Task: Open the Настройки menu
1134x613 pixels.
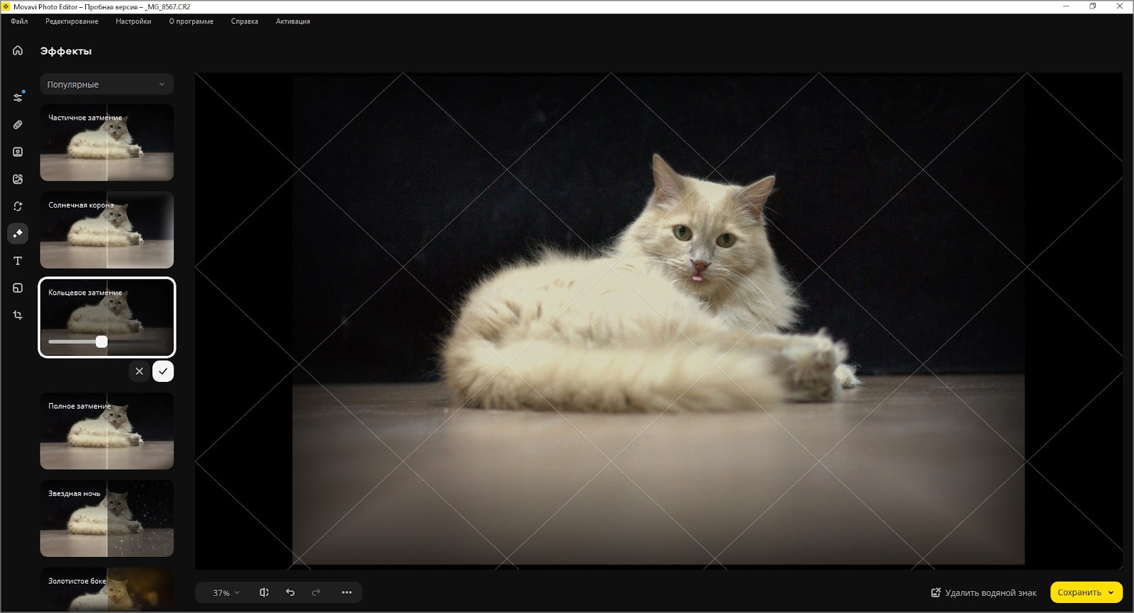Action: coord(133,21)
